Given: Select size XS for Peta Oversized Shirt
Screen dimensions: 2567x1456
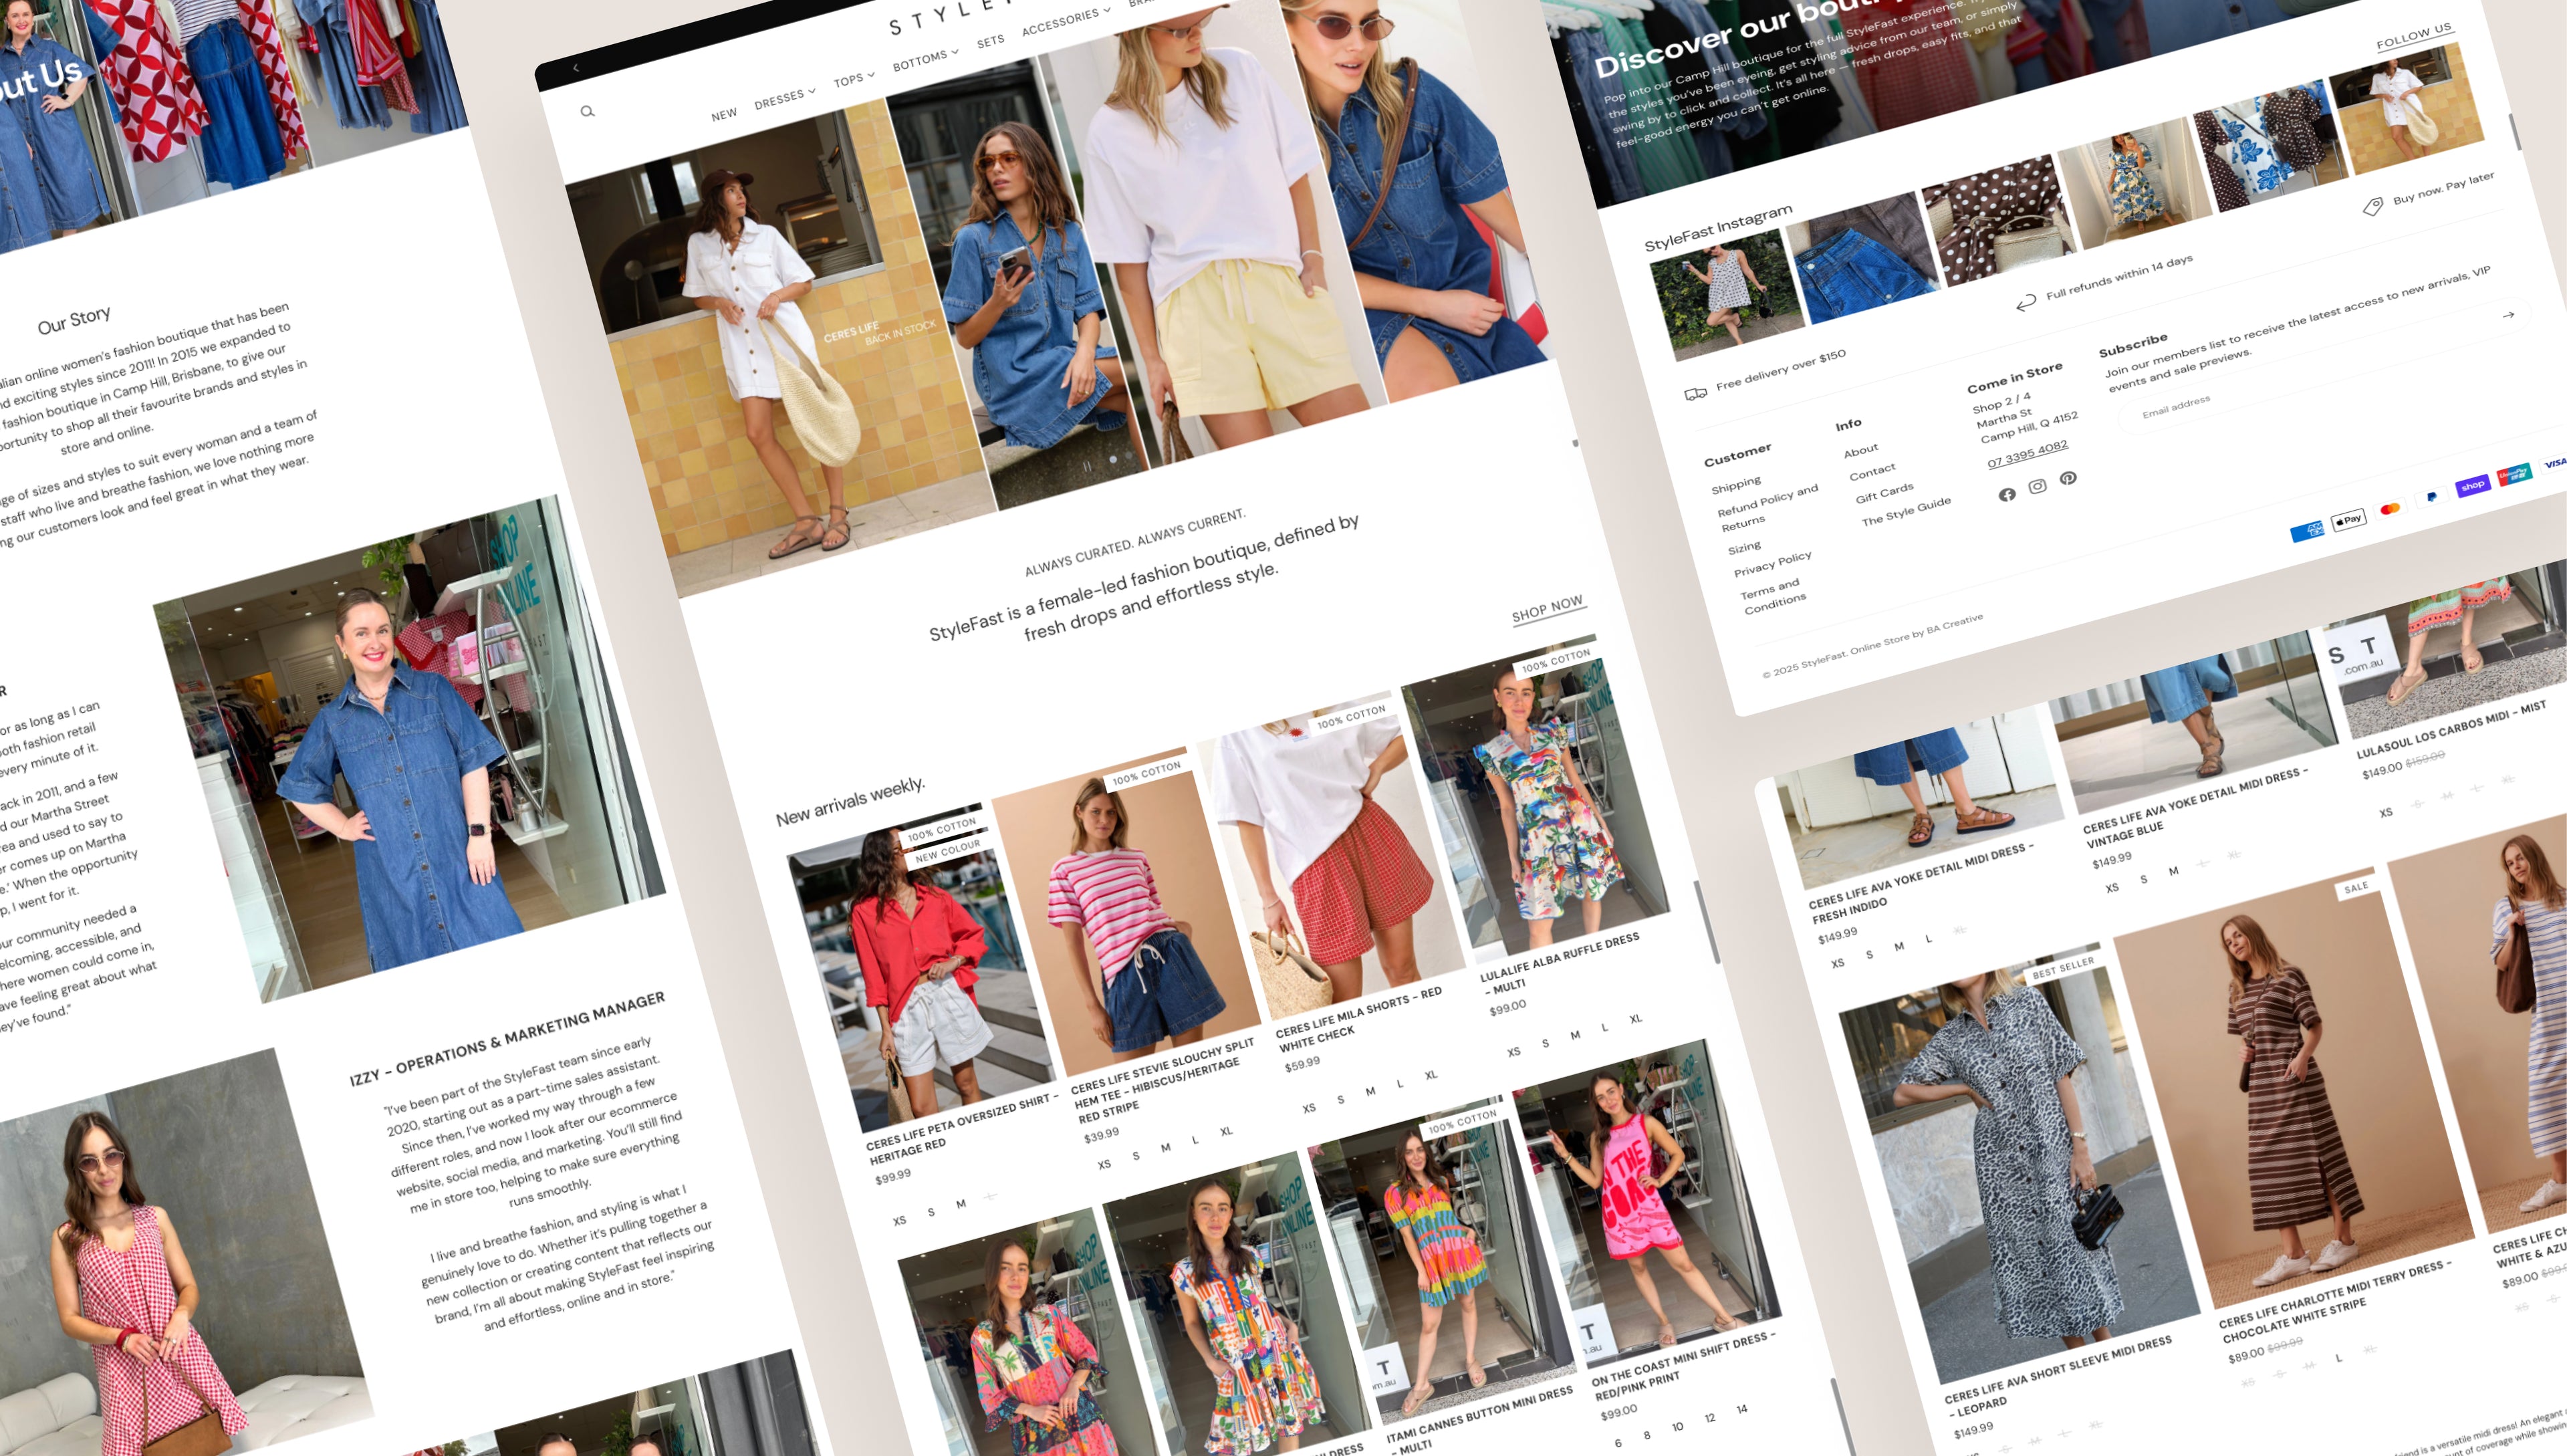Looking at the screenshot, I should [x=899, y=1221].
